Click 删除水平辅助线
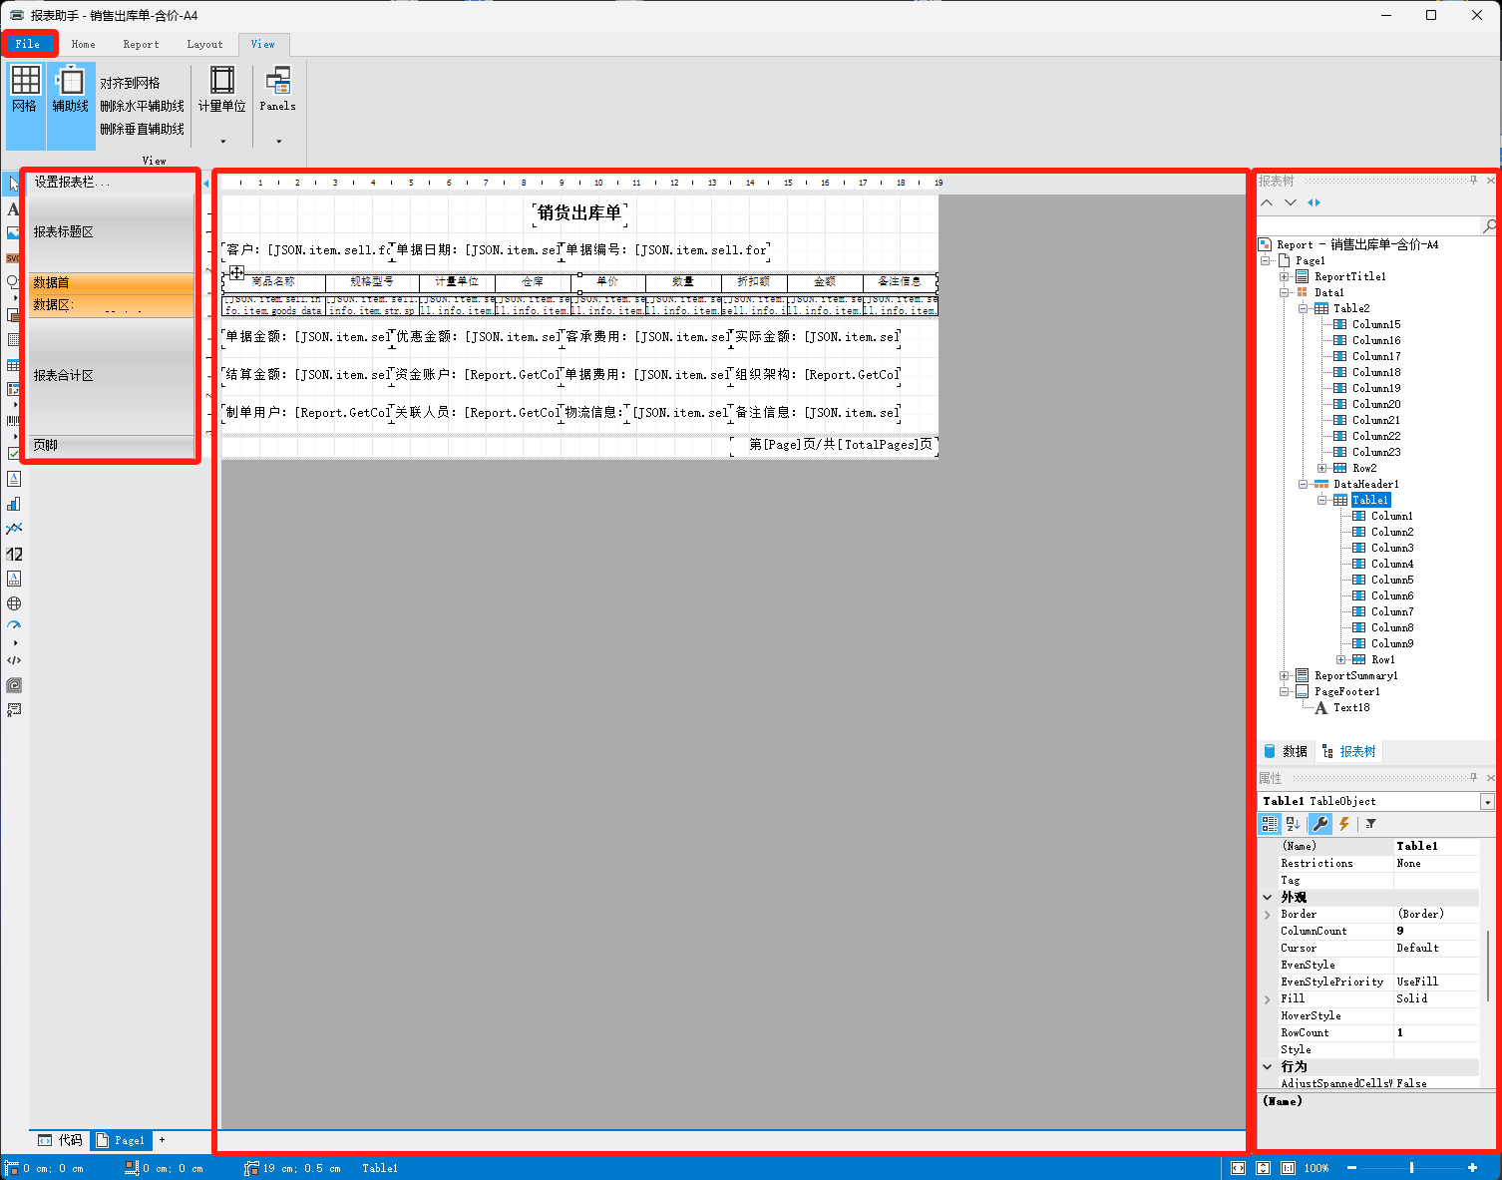This screenshot has width=1502, height=1180. coord(142,106)
